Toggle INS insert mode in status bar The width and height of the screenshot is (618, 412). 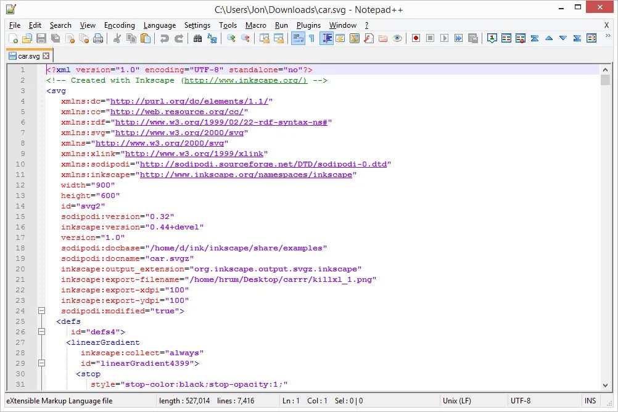590,400
